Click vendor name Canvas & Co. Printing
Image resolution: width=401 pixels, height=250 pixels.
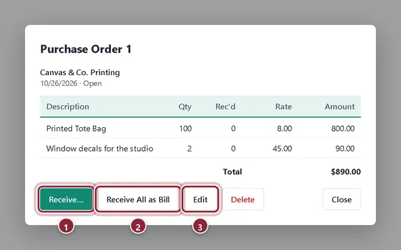pos(80,73)
